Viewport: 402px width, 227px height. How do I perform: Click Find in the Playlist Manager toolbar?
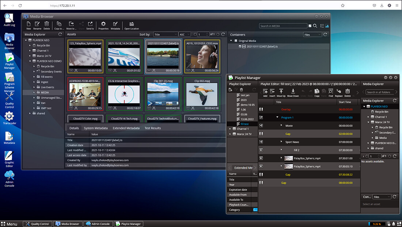click(331, 93)
